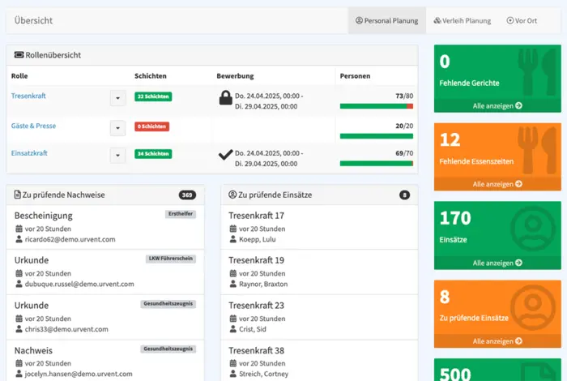Show all under Fehlende Essenszeiten
Viewport: 567px width, 381px height.
tap(497, 184)
